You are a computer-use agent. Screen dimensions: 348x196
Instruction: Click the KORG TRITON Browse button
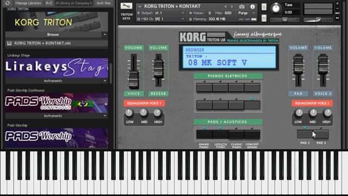point(53,35)
